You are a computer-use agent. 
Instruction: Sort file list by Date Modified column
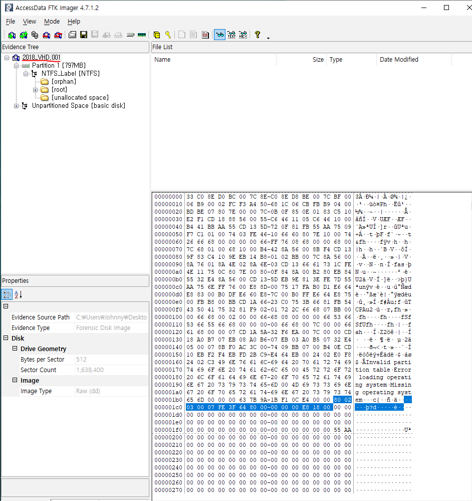point(414,60)
